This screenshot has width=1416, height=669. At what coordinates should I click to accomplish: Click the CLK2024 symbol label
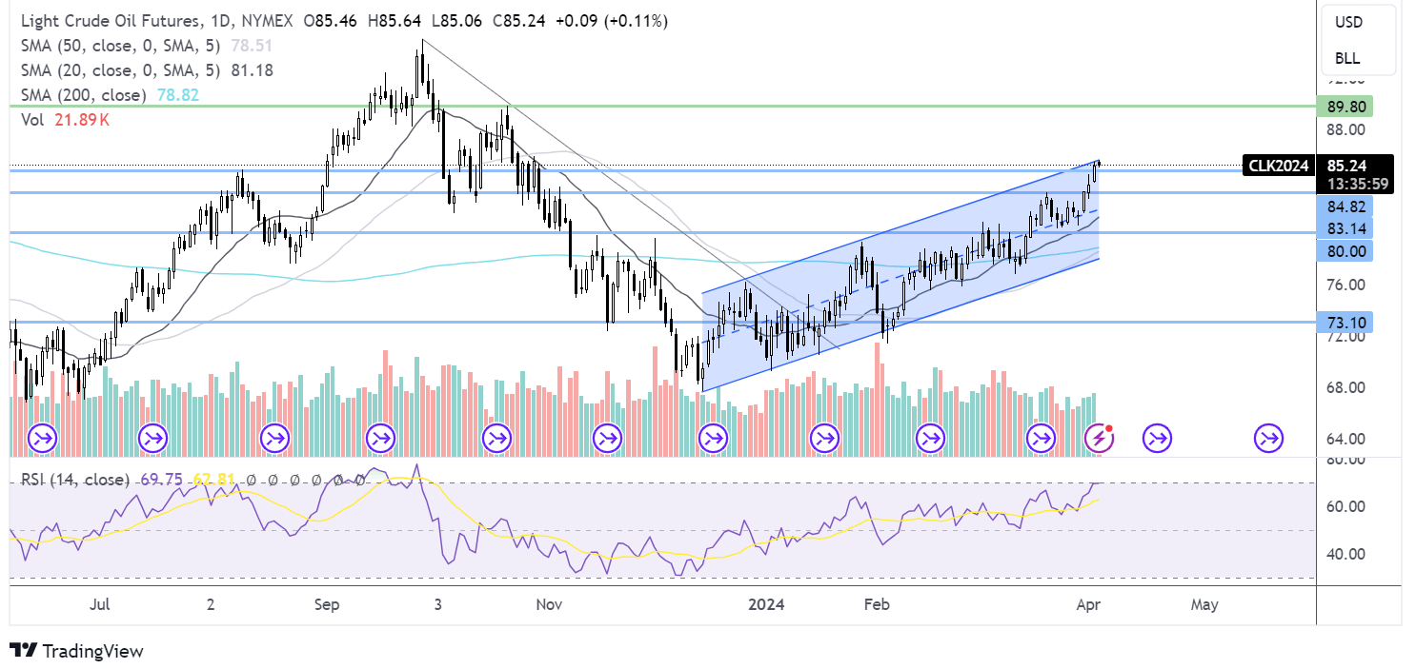coord(1277,166)
